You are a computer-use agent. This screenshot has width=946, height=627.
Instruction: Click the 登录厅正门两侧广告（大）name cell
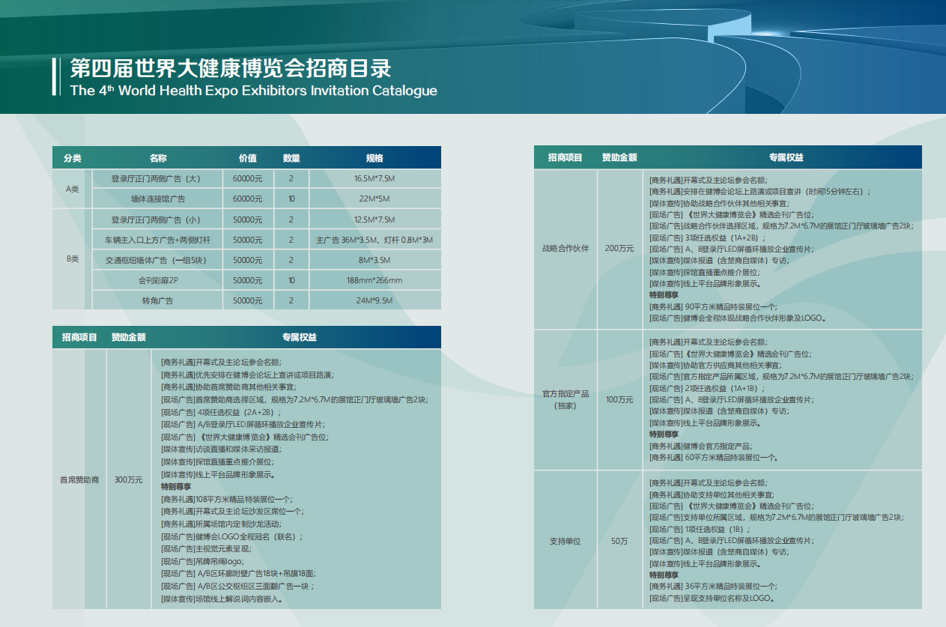tap(157, 179)
